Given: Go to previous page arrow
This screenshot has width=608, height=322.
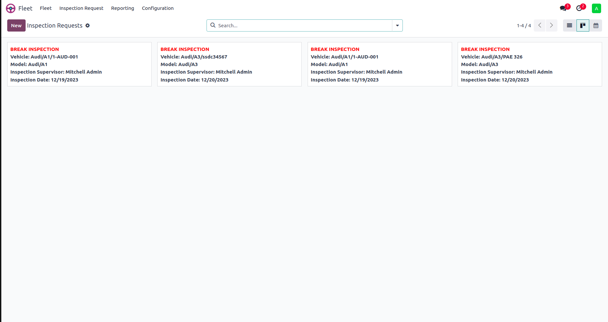Looking at the screenshot, I should [540, 26].
